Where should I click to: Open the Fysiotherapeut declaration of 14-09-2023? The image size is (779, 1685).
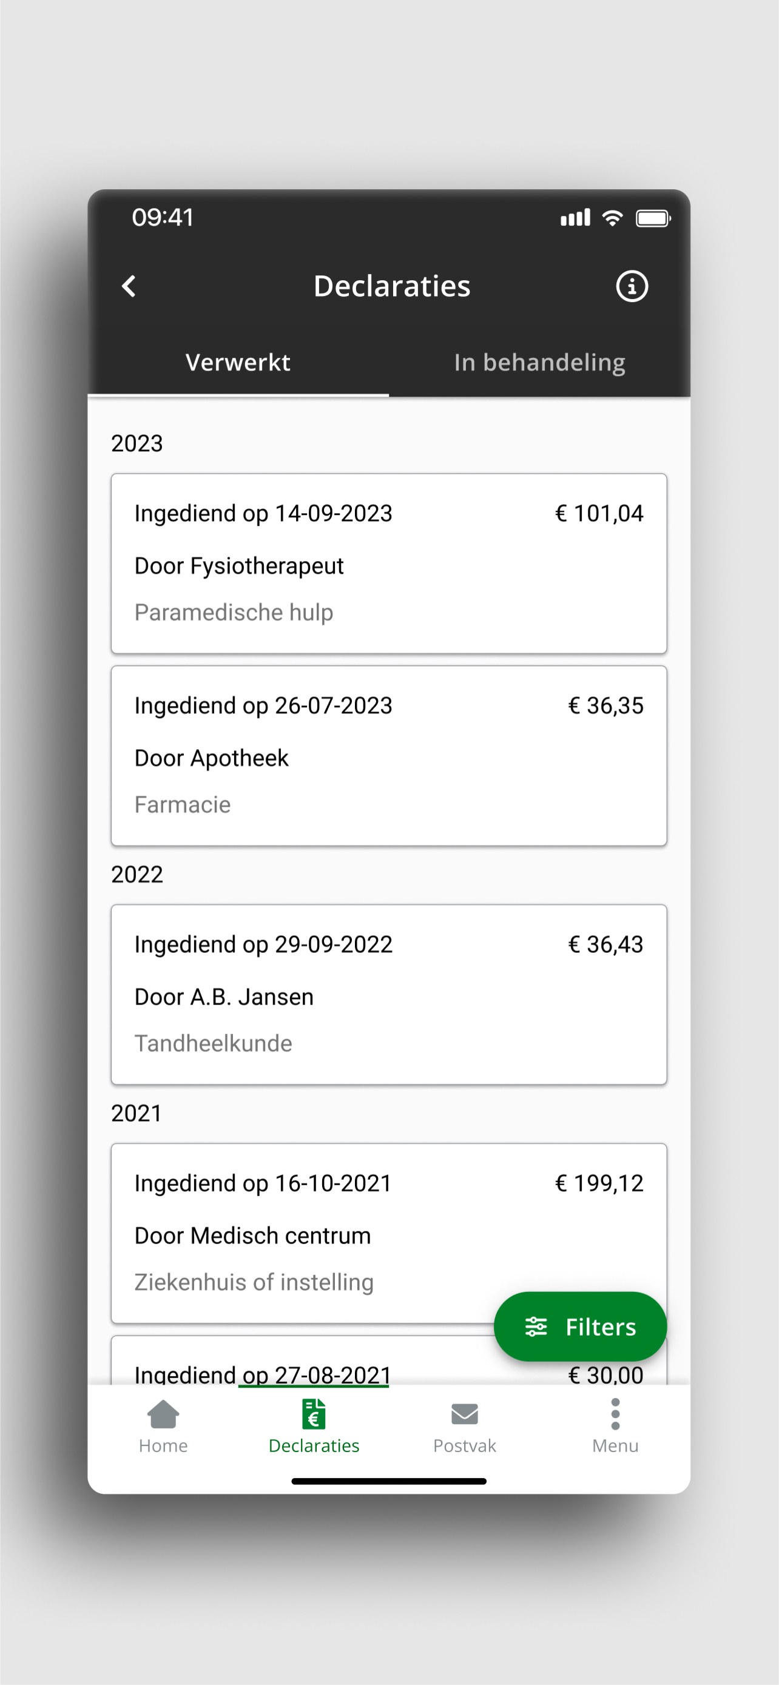click(389, 563)
